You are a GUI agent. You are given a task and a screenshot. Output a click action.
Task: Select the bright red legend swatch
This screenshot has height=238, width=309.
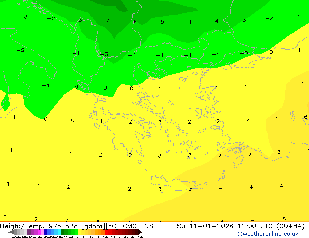tap(106, 232)
